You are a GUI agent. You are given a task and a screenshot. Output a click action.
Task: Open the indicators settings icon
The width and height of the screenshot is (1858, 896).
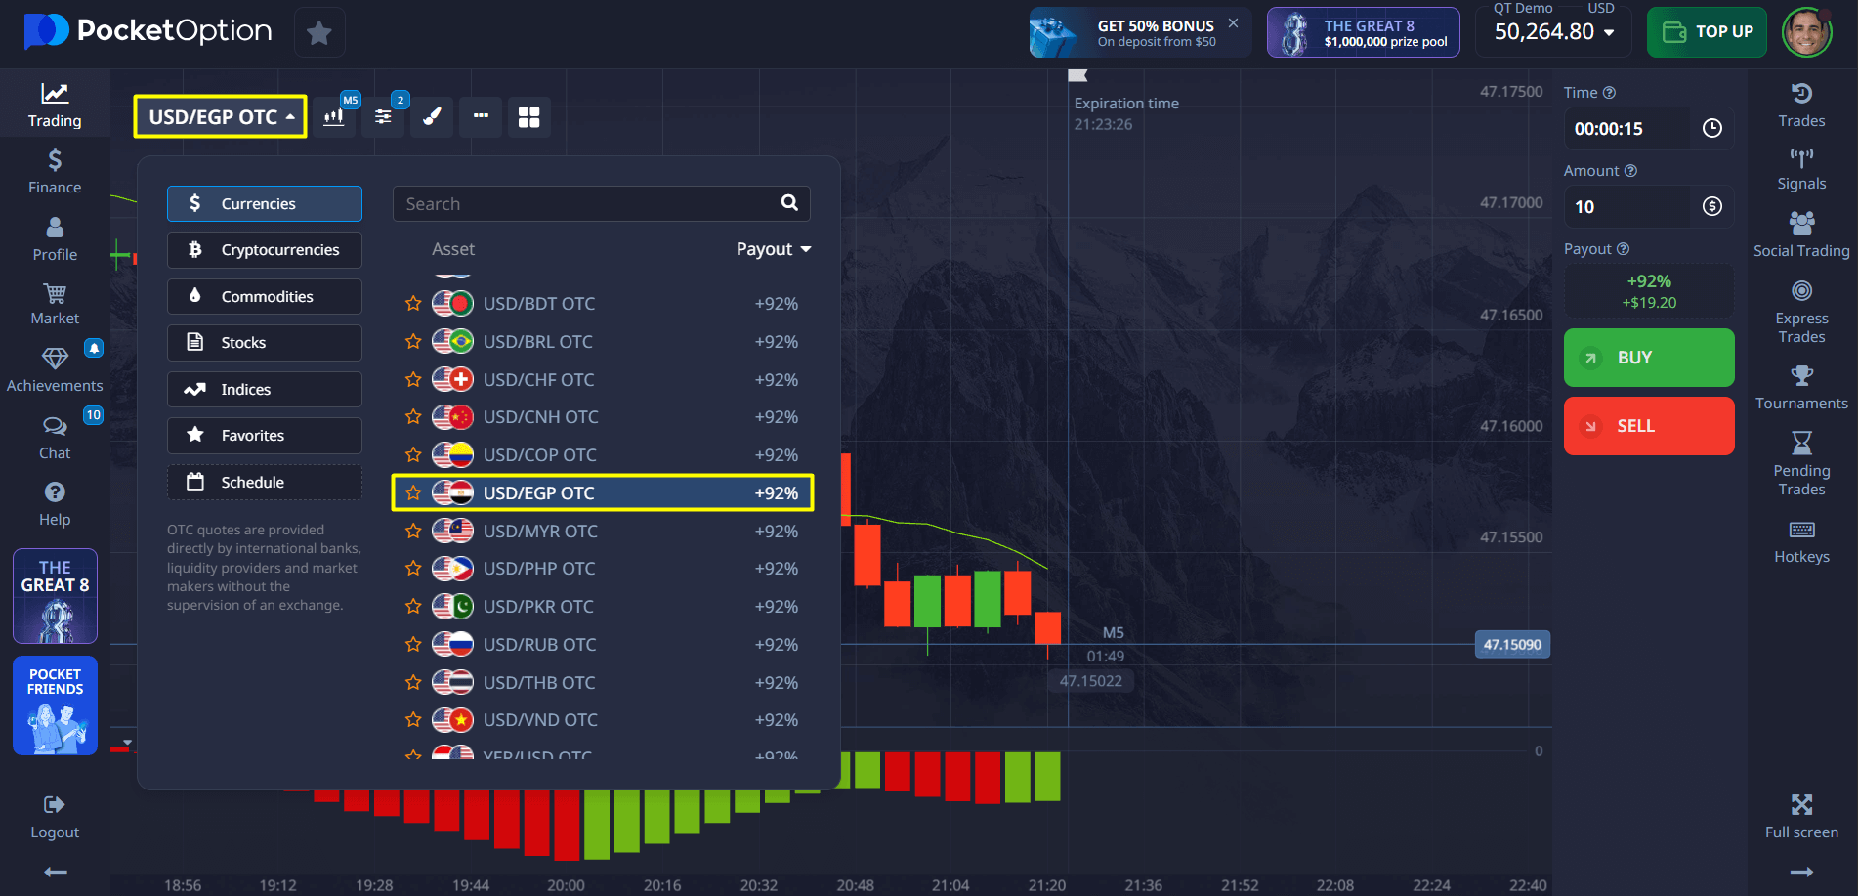(x=383, y=117)
